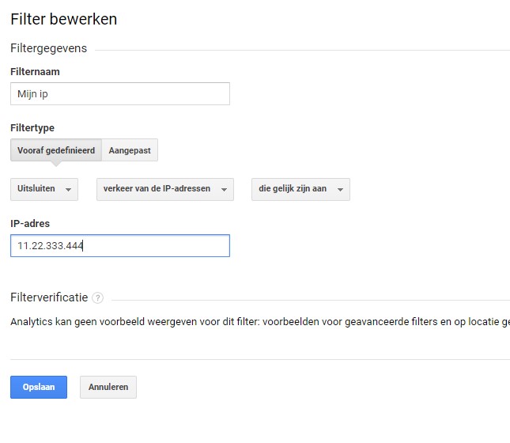Click the "Filtertype" label
The image size is (510, 443).
[32, 128]
